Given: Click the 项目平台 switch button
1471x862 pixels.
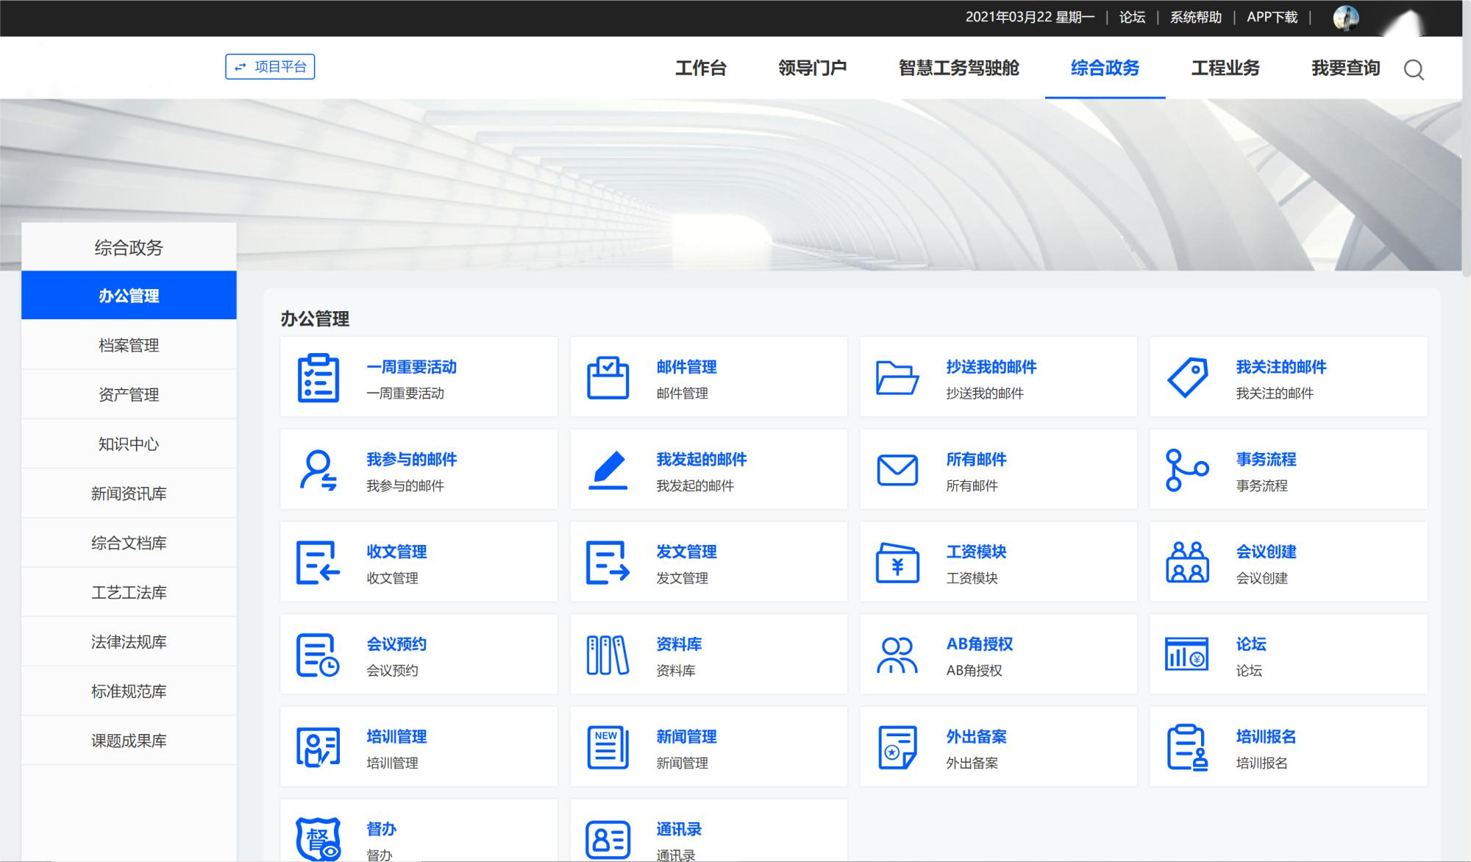Looking at the screenshot, I should click(x=270, y=67).
